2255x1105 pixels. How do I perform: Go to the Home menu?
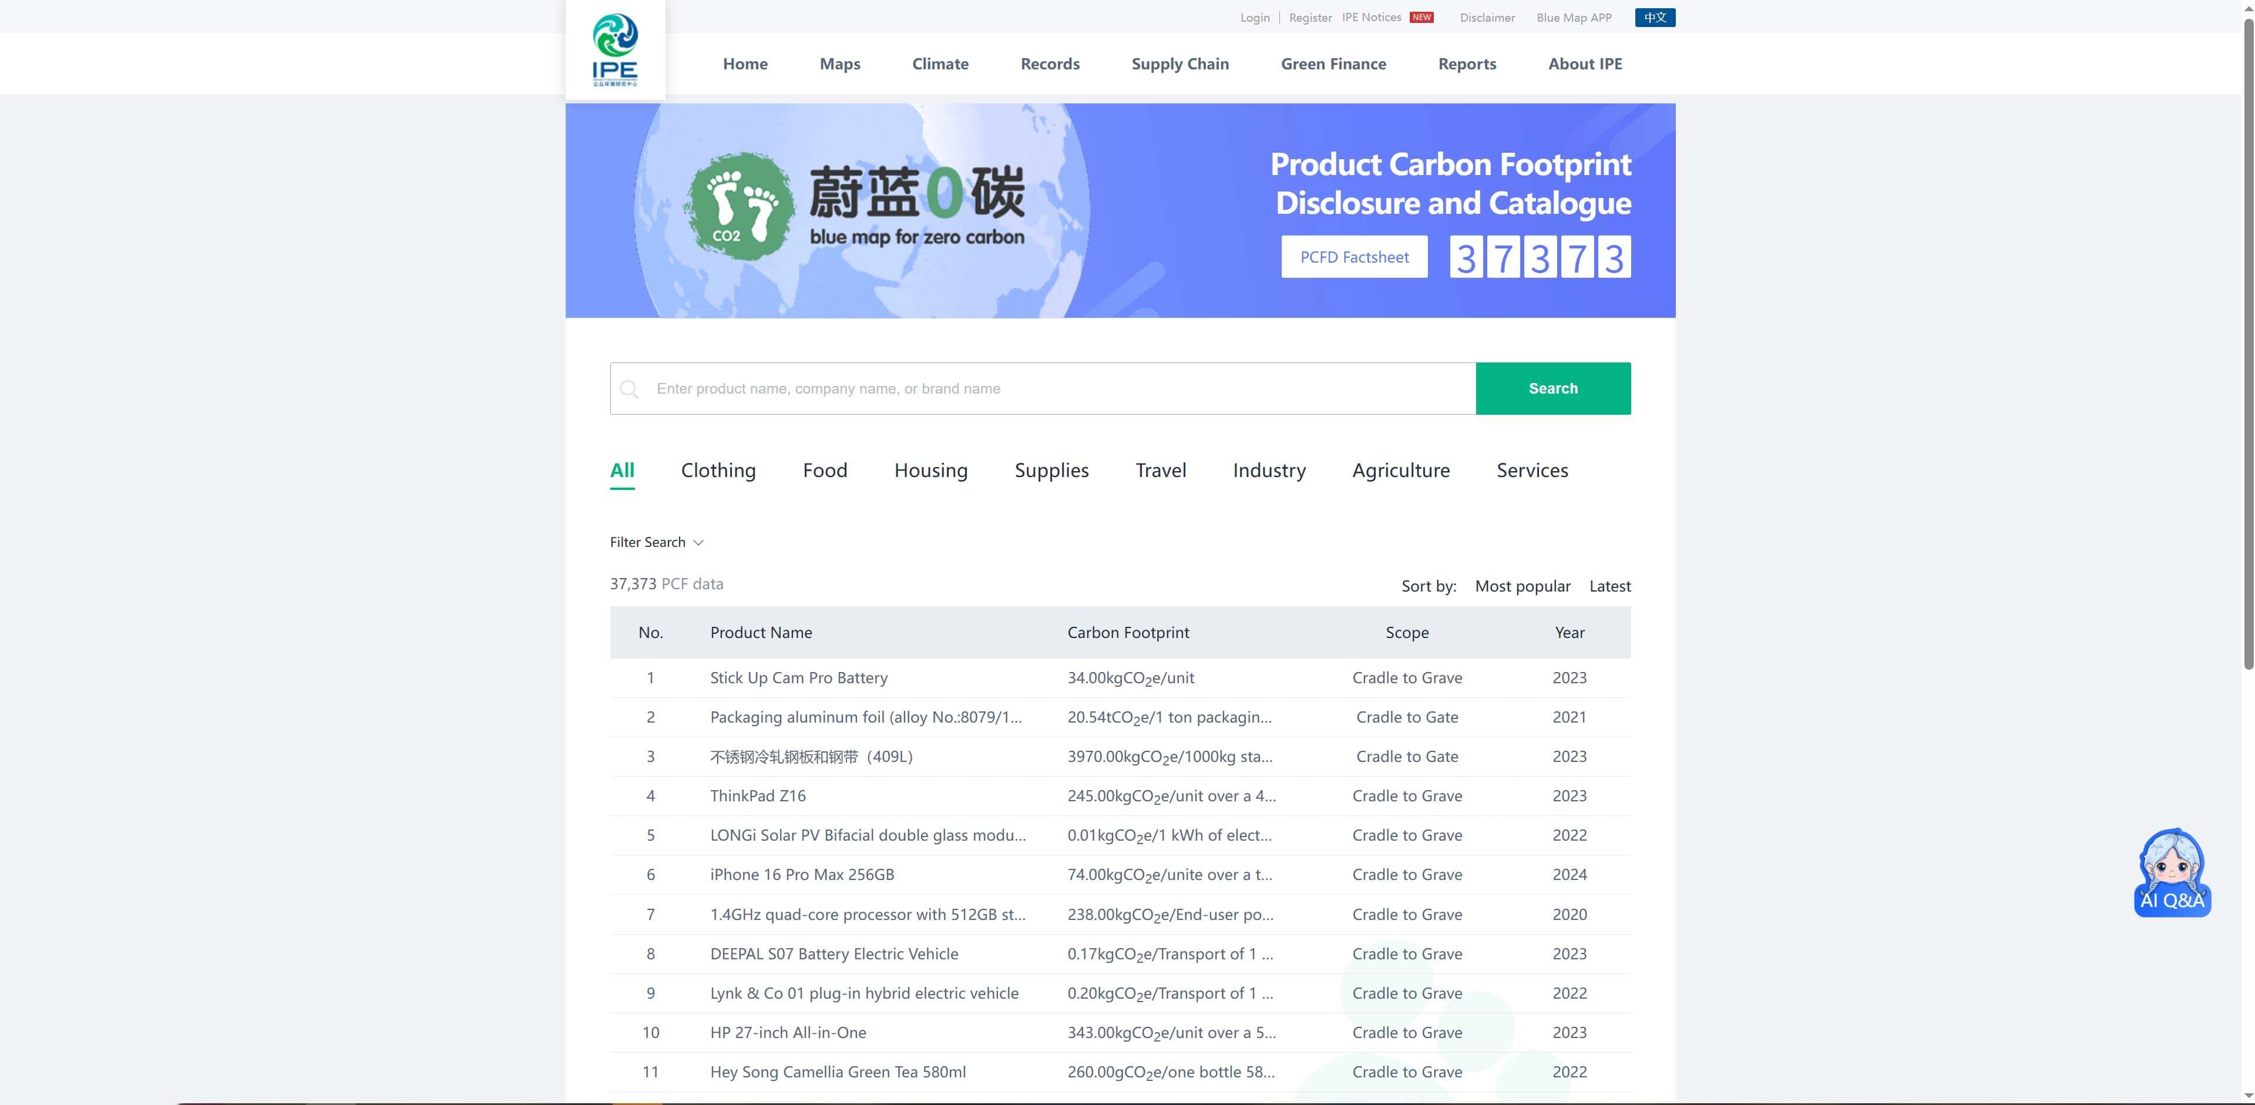coord(745,64)
